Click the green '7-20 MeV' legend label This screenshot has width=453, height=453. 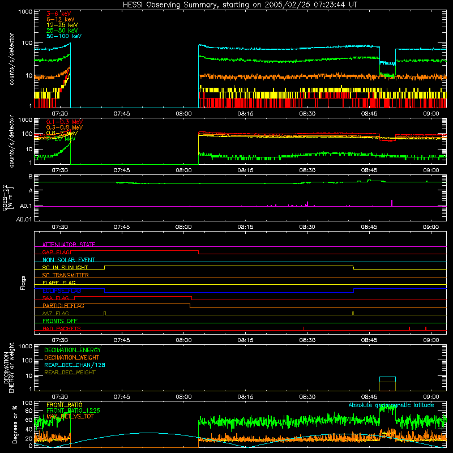coord(61,139)
